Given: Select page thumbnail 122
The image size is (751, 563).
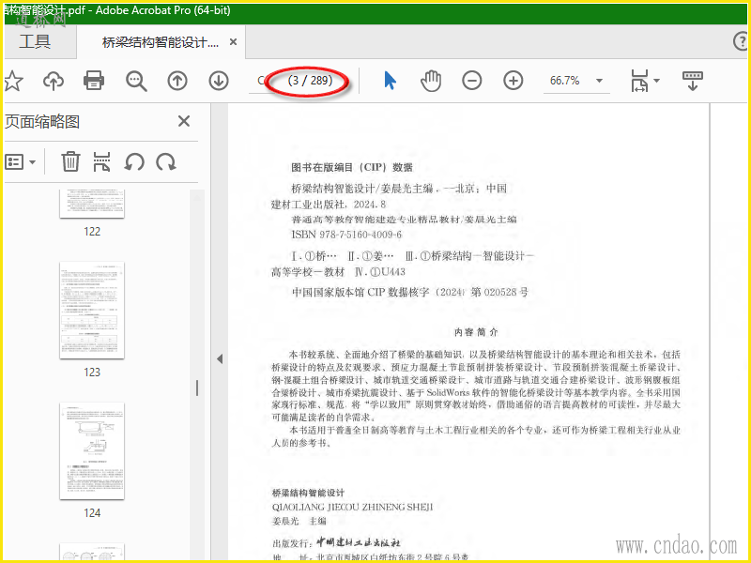Looking at the screenshot, I should pyautogui.click(x=92, y=204).
